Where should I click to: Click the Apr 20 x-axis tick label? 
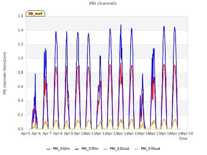[188, 133]
